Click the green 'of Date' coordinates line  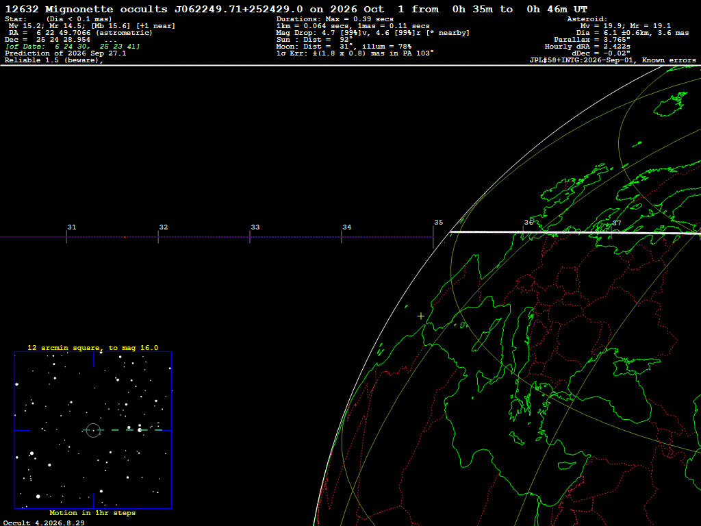(73, 47)
